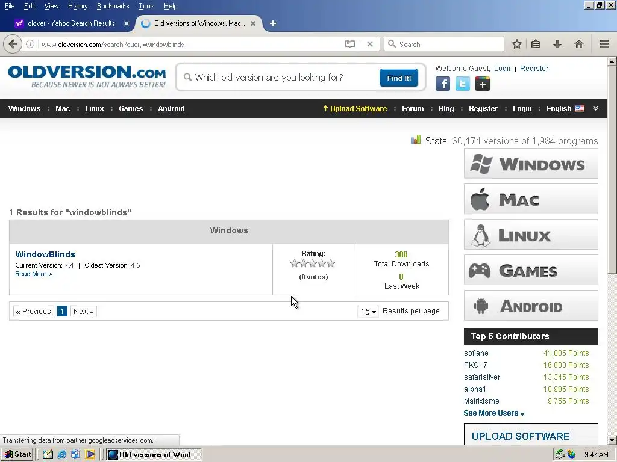The width and height of the screenshot is (617, 462).
Task: Open sofiane contributor profile
Action: (476, 353)
